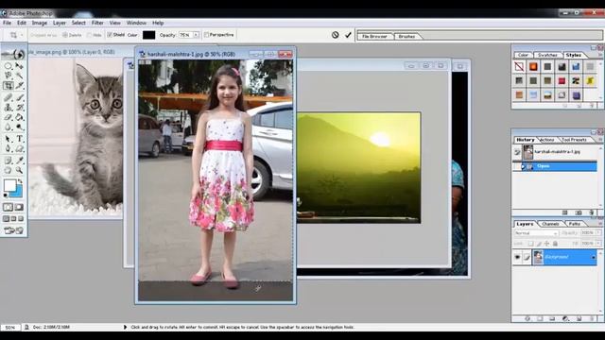Select the History Brush tool
Screen dimensions: 605x340
point(19,108)
